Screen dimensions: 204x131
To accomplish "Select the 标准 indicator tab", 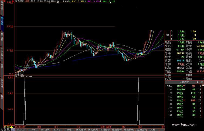I will coord(69,130).
